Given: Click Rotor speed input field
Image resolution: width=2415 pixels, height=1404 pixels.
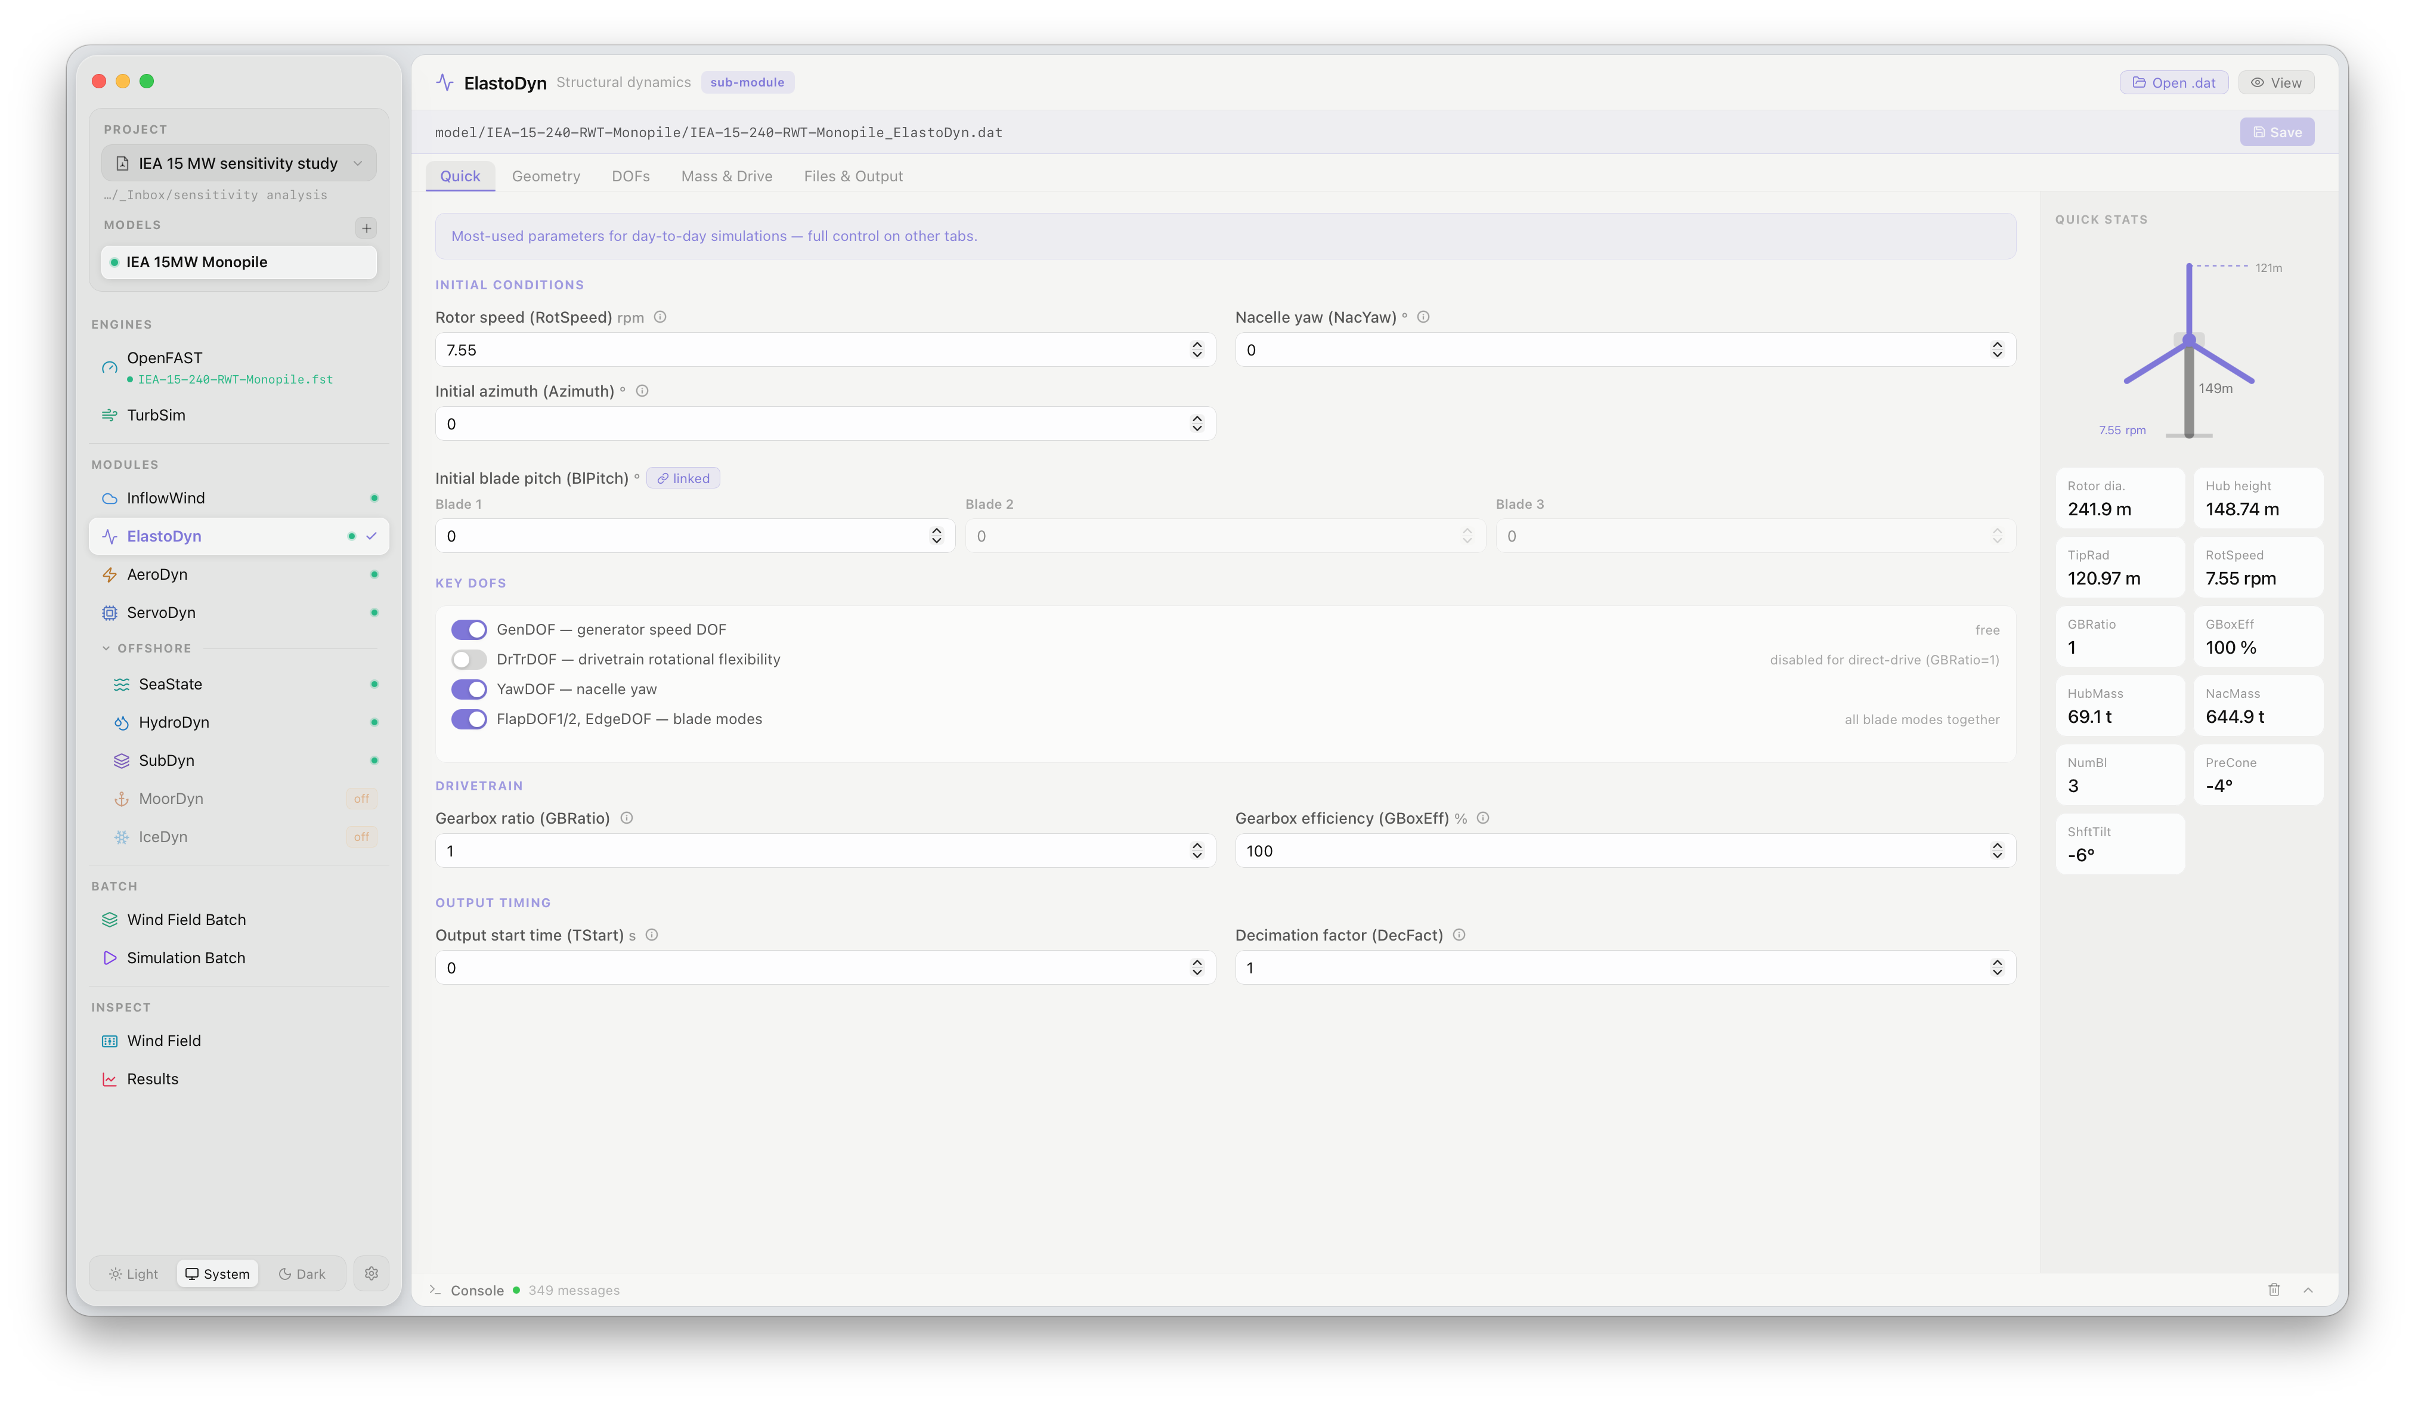Looking at the screenshot, I should [825, 350].
